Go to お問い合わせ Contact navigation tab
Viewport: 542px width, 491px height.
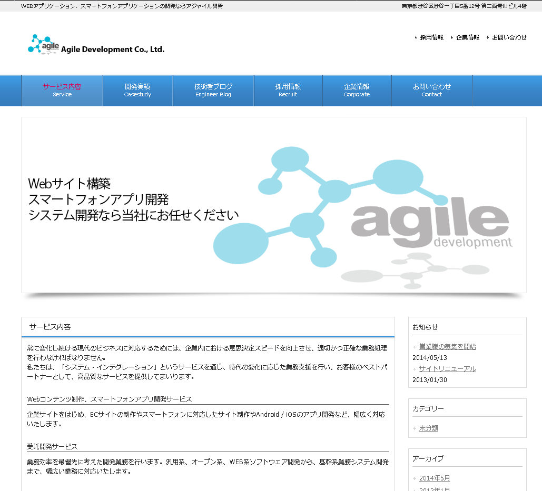431,90
